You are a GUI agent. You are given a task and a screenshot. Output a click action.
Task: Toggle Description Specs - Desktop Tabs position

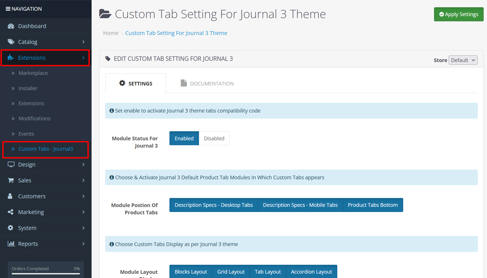[x=214, y=205]
